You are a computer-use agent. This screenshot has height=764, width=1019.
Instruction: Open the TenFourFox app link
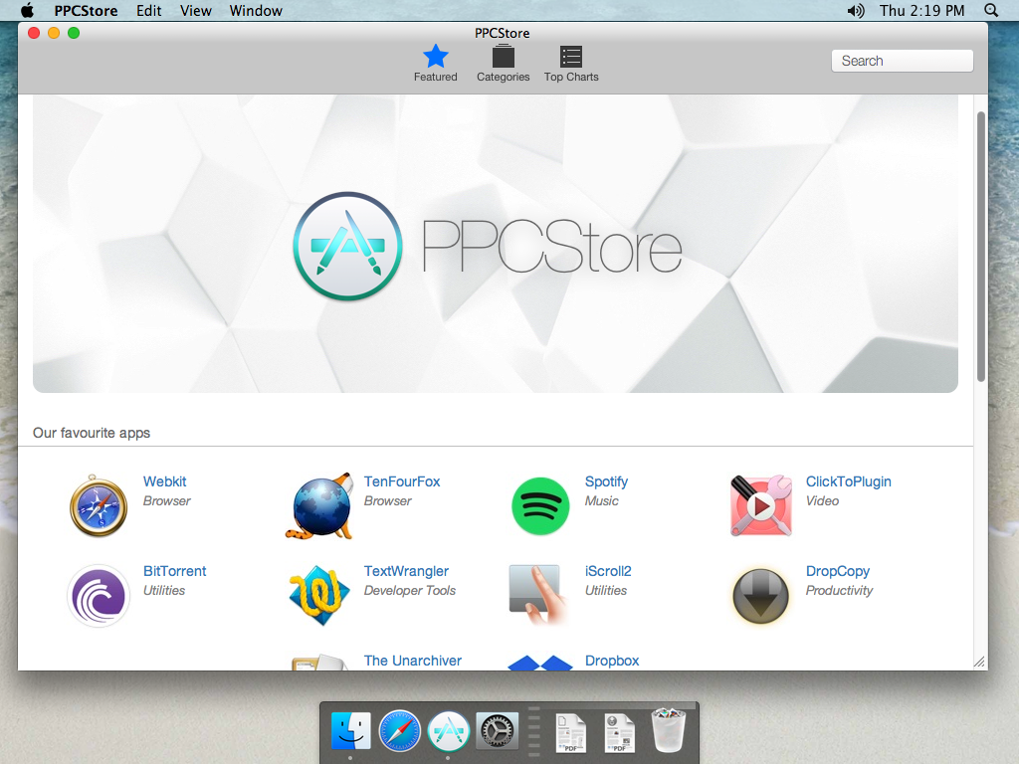402,481
